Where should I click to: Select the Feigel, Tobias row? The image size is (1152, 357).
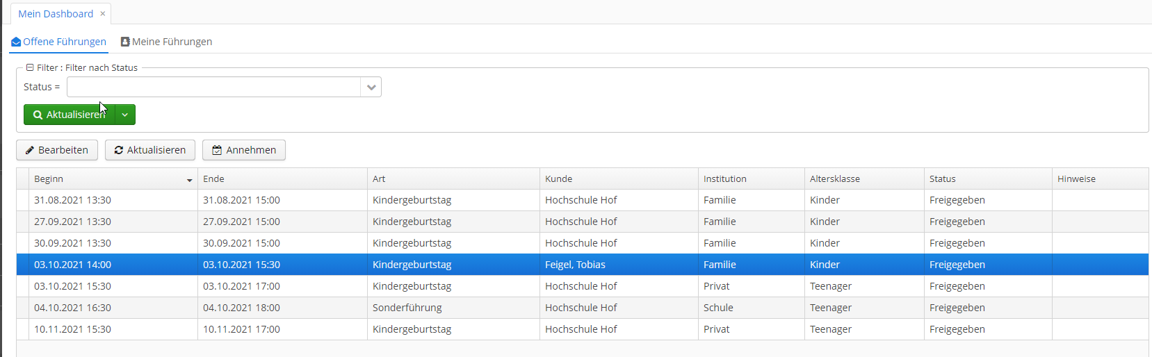(x=583, y=265)
